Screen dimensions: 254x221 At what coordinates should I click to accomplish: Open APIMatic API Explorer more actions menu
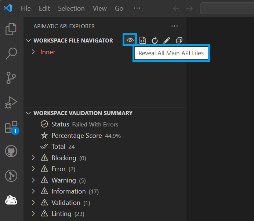pyautogui.click(x=174, y=26)
